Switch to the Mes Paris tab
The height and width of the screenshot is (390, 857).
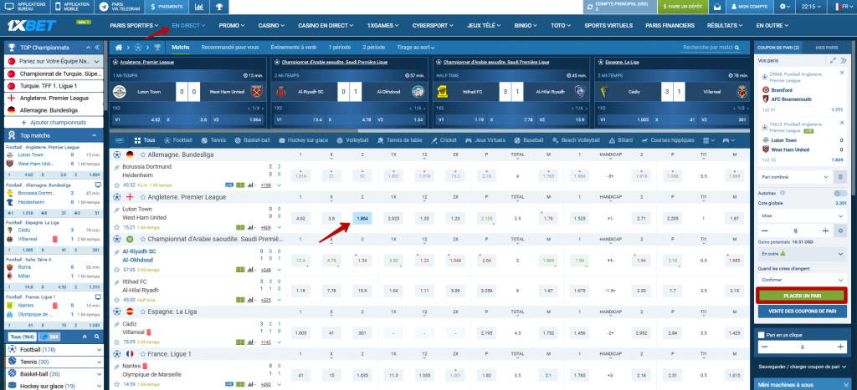[x=825, y=47]
